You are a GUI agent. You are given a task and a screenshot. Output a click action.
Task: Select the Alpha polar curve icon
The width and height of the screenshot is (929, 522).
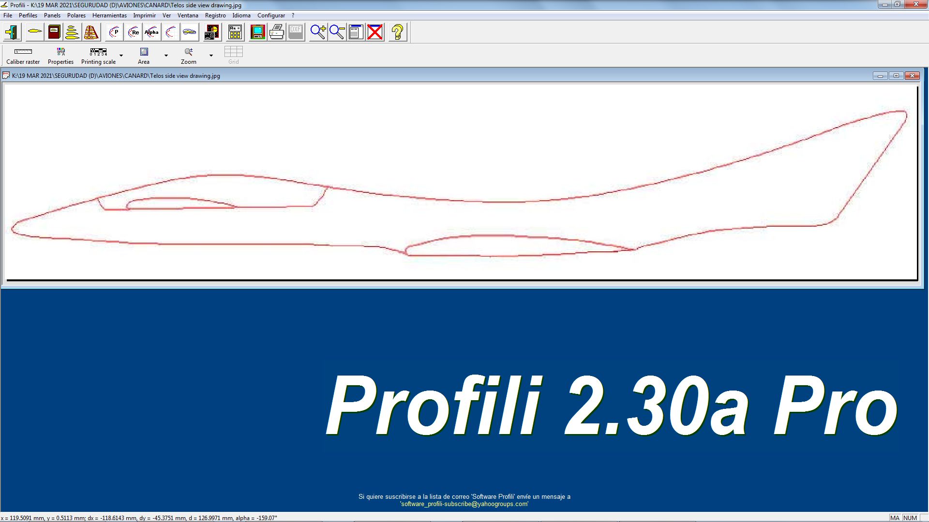pos(151,32)
